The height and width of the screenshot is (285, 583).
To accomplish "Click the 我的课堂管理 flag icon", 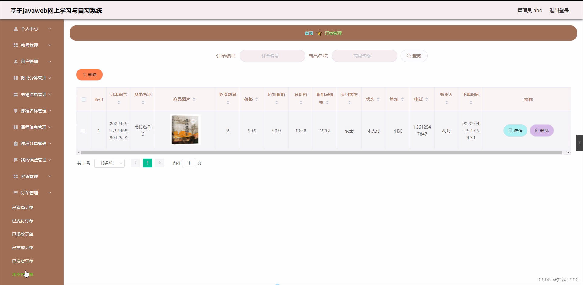I will (x=16, y=160).
